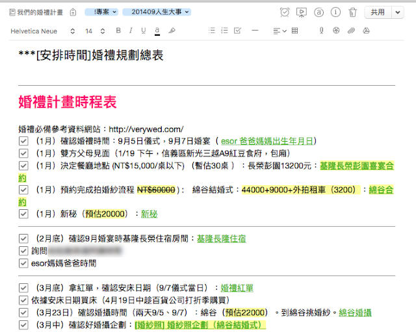Click the 共用 share button
The width and height of the screenshot is (416, 332).
[x=378, y=12]
